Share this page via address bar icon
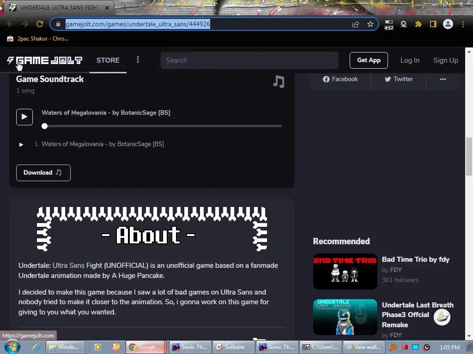 click(356, 24)
